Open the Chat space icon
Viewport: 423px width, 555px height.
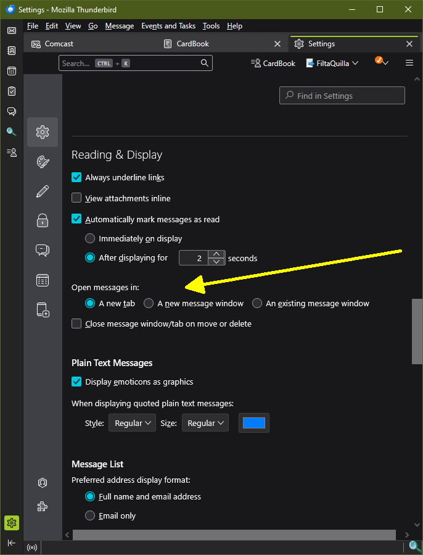(12, 112)
